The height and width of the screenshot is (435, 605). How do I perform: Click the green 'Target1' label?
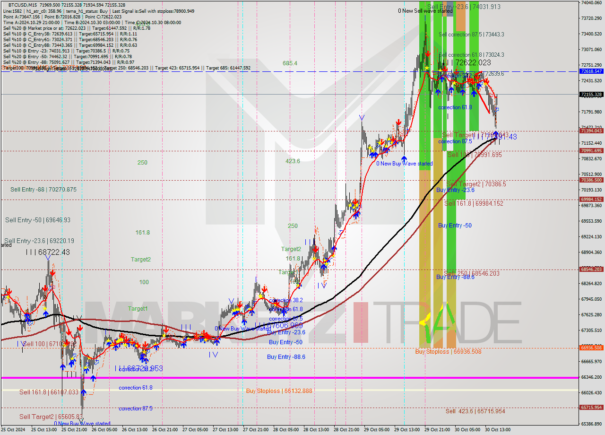point(138,308)
